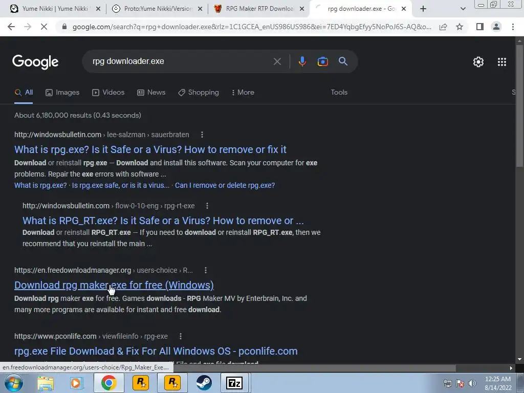Close the Proto:Yume Nikki/Version tab

(x=200, y=9)
